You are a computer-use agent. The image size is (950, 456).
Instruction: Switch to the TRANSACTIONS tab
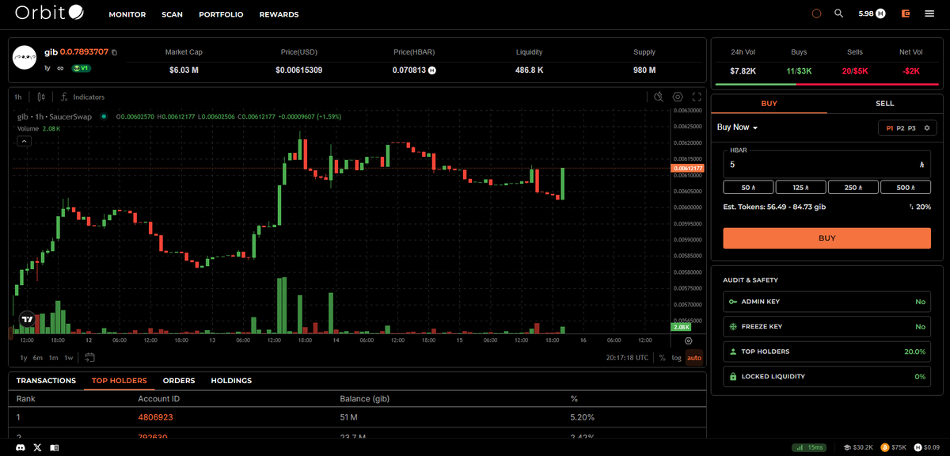(x=46, y=381)
